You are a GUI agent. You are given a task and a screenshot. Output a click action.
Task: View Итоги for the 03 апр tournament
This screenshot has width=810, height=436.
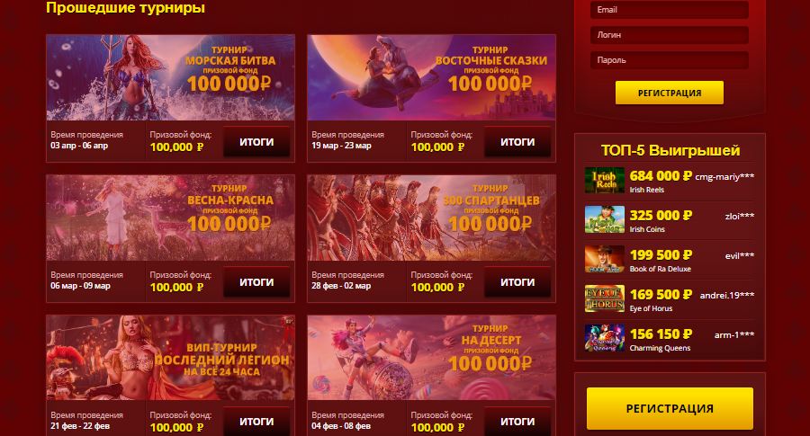[256, 142]
